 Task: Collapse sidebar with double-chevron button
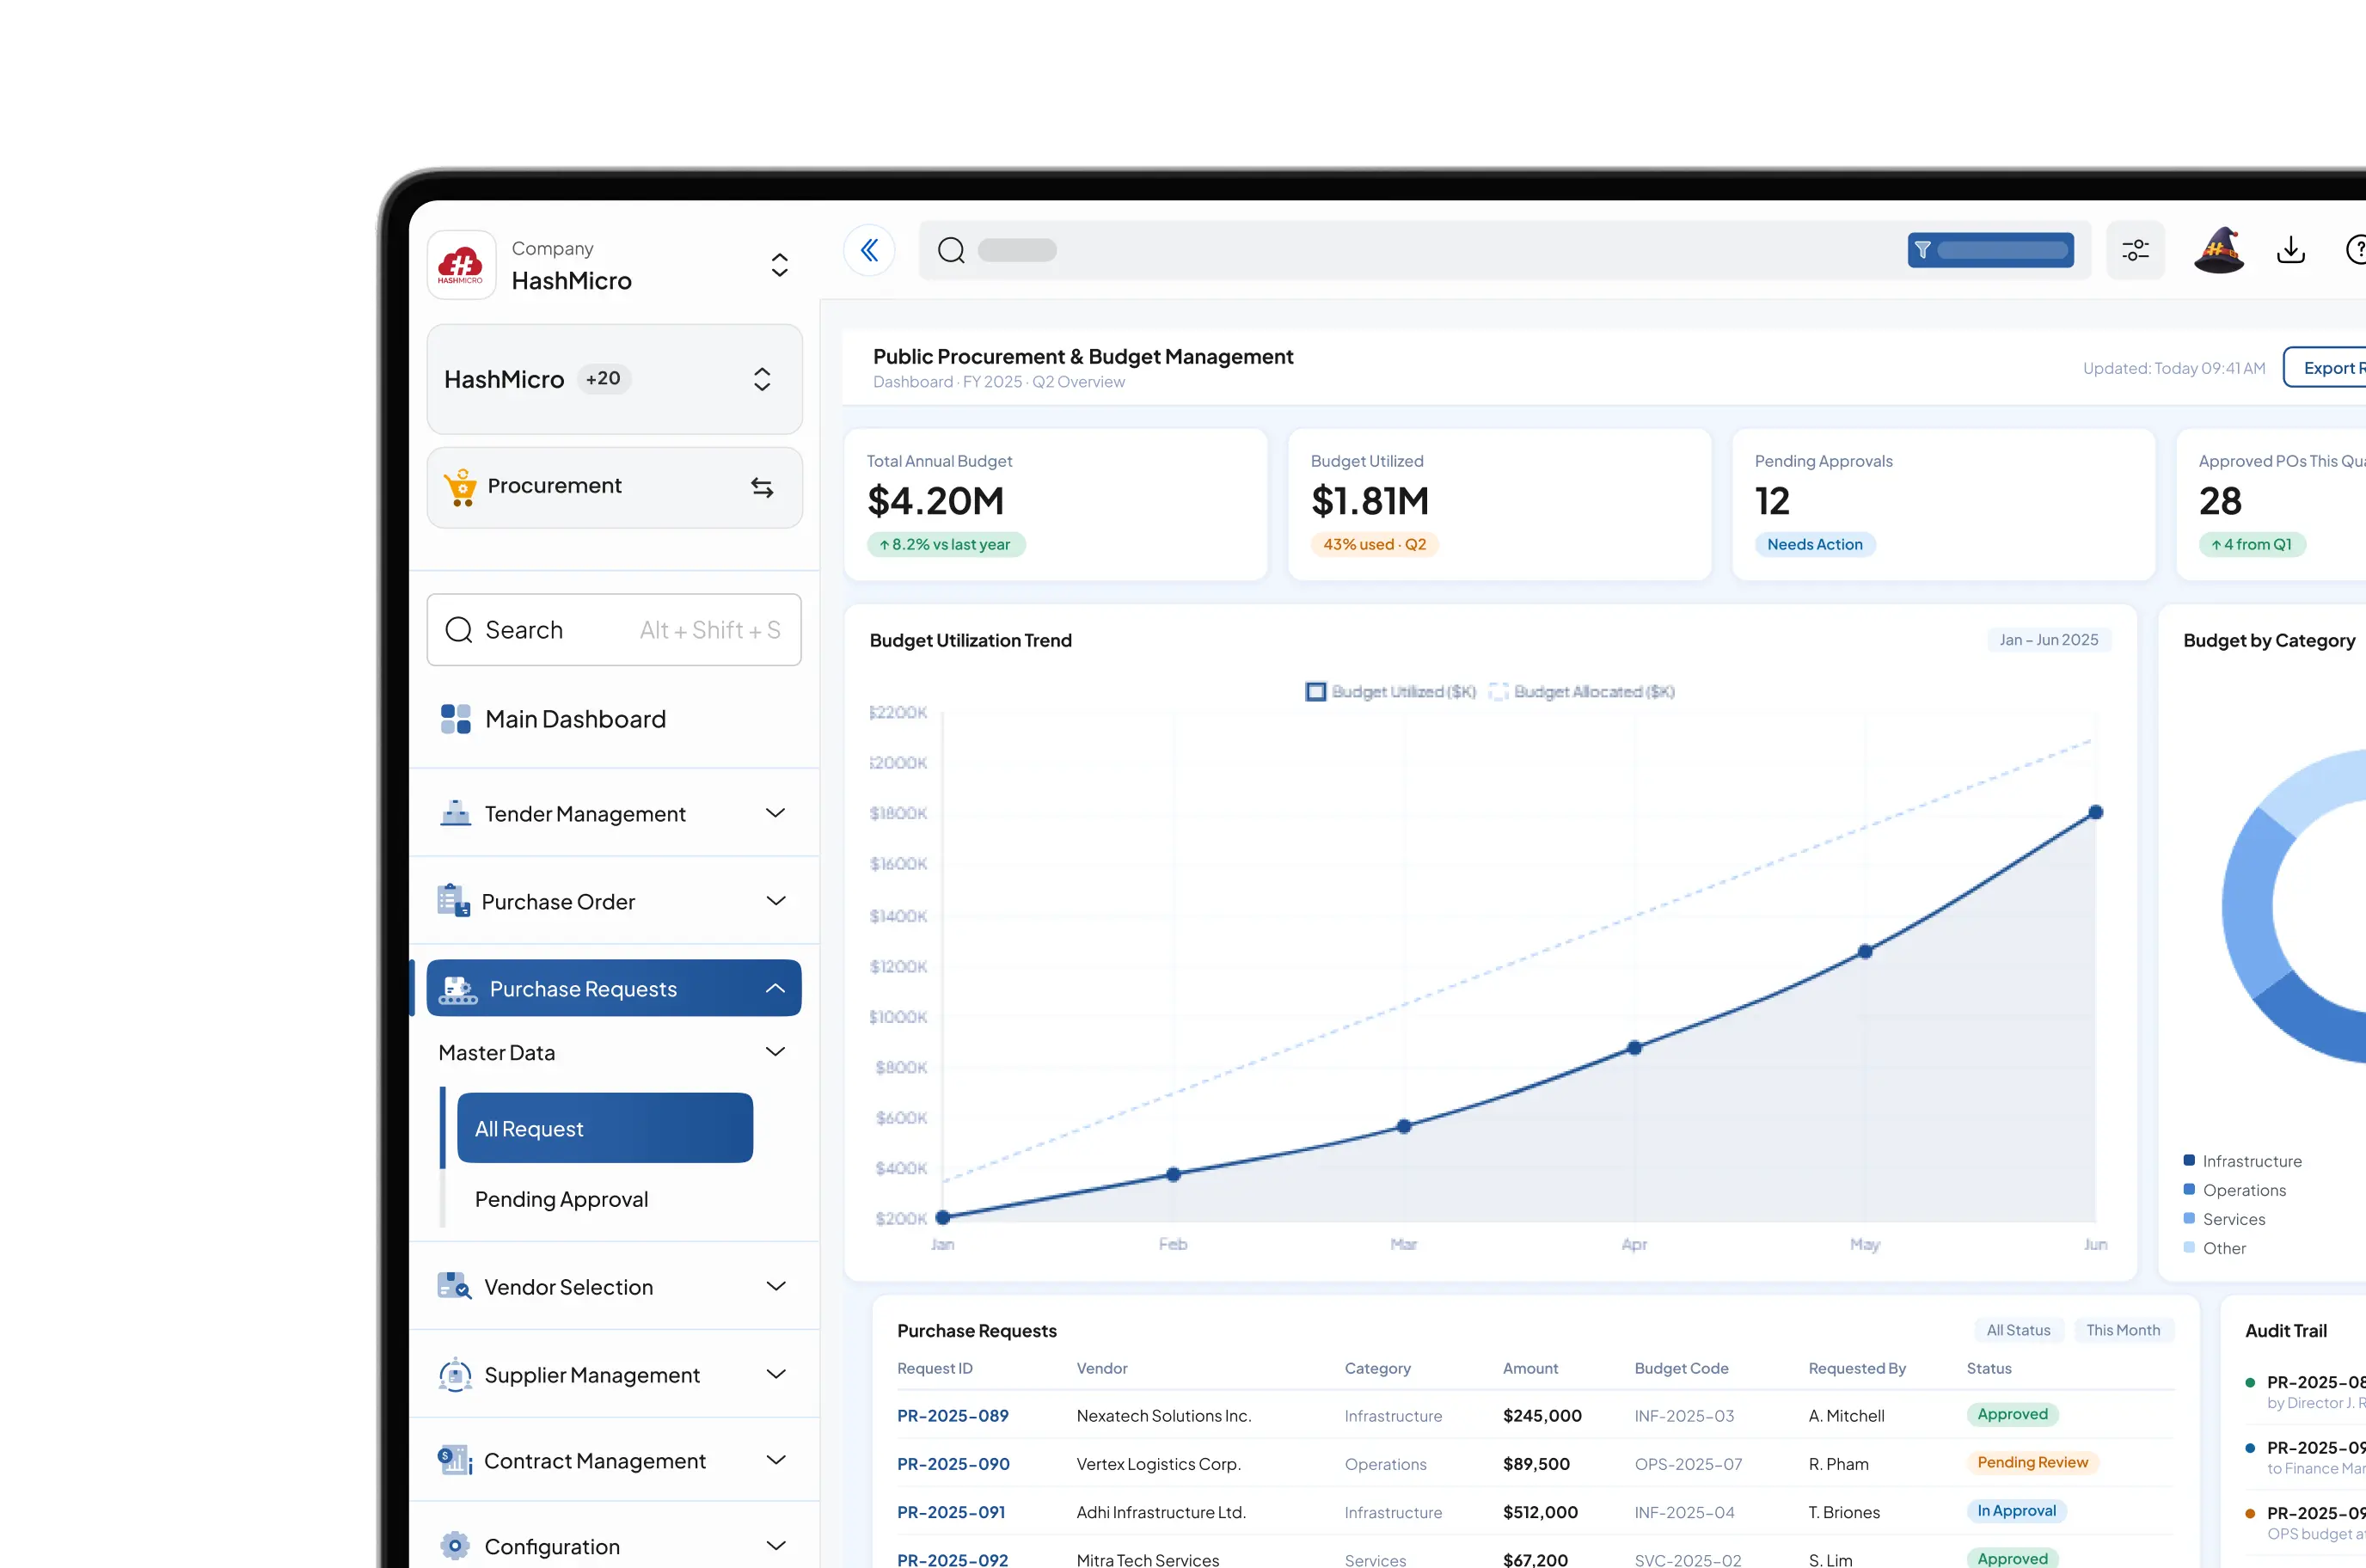[x=869, y=250]
